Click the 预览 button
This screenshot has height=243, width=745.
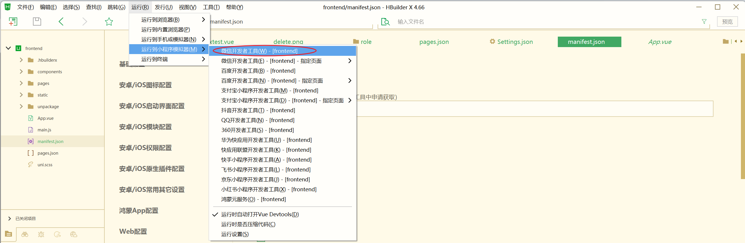pyautogui.click(x=727, y=22)
